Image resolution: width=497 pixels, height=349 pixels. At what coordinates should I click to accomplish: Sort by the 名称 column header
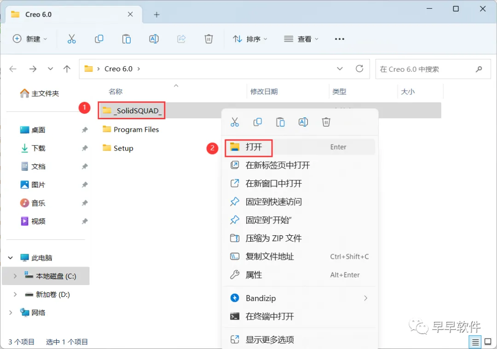(116, 92)
